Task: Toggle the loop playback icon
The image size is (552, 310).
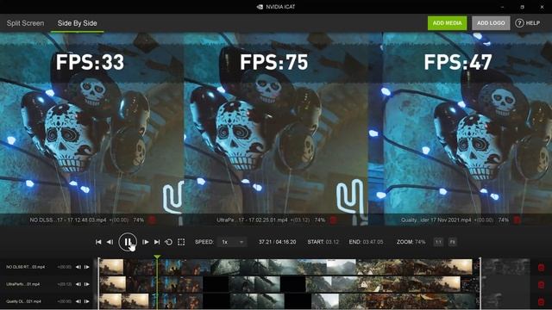Action: point(169,242)
